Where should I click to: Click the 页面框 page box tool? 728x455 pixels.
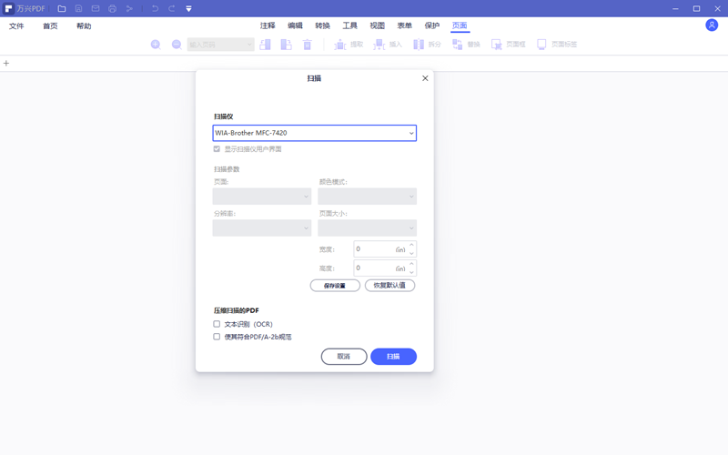509,45
